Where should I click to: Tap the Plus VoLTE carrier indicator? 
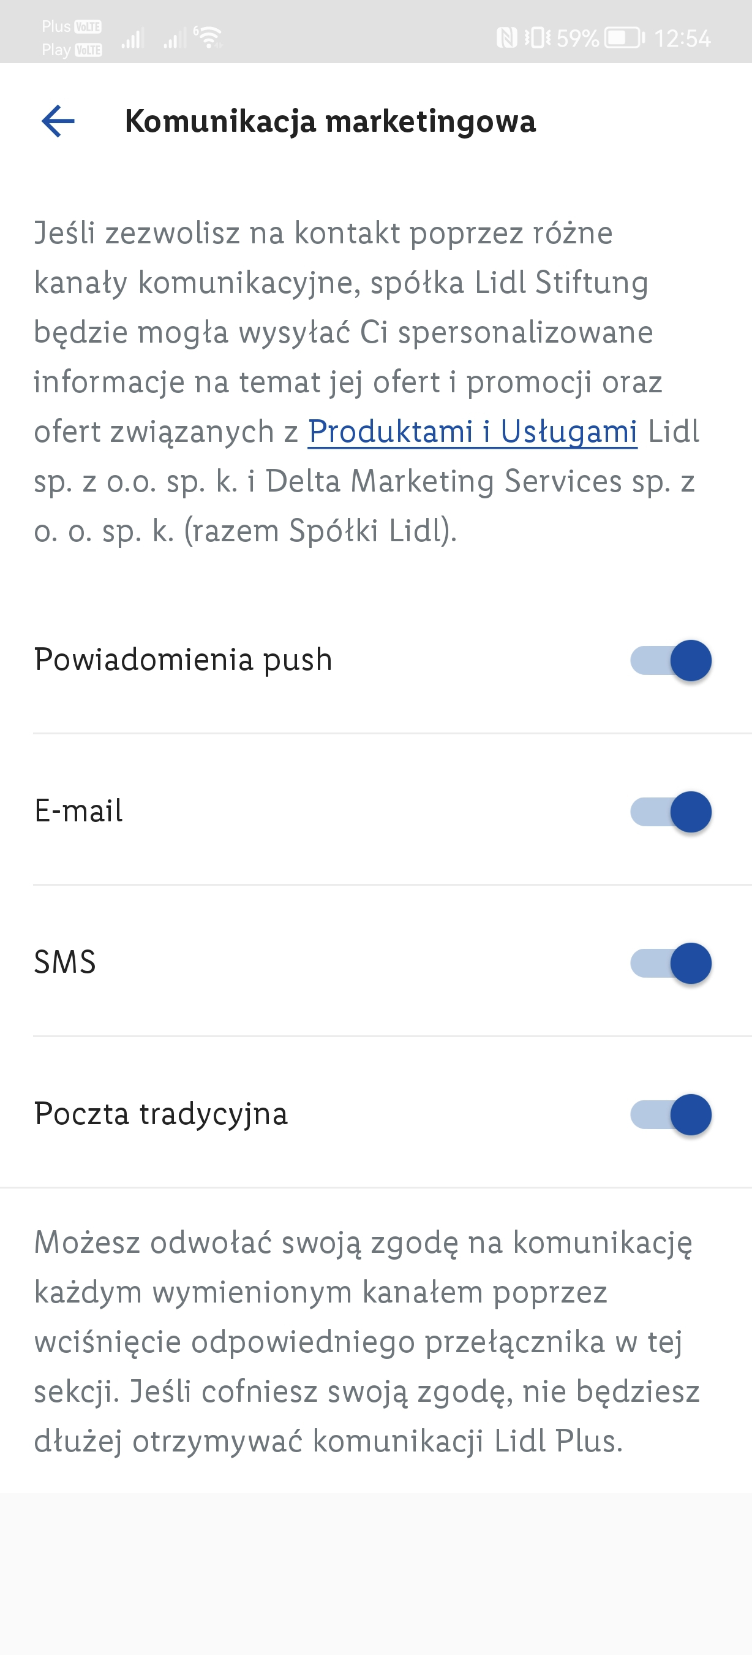point(71,26)
